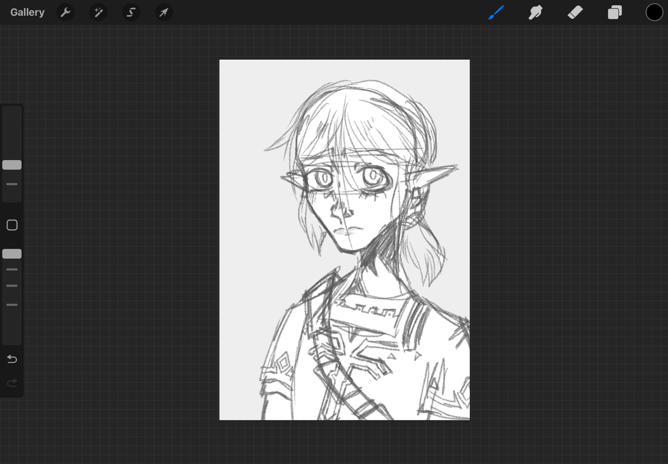Screen dimensions: 668x464
Task: Select the Smudge finger tool
Action: 535,13
